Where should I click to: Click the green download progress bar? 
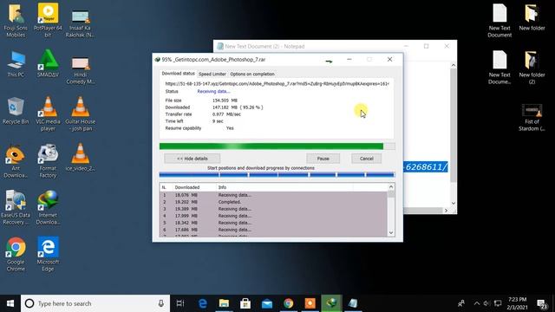click(277, 146)
